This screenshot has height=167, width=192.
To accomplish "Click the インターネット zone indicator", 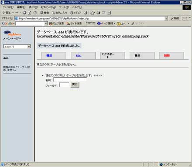I will [x=168, y=164].
